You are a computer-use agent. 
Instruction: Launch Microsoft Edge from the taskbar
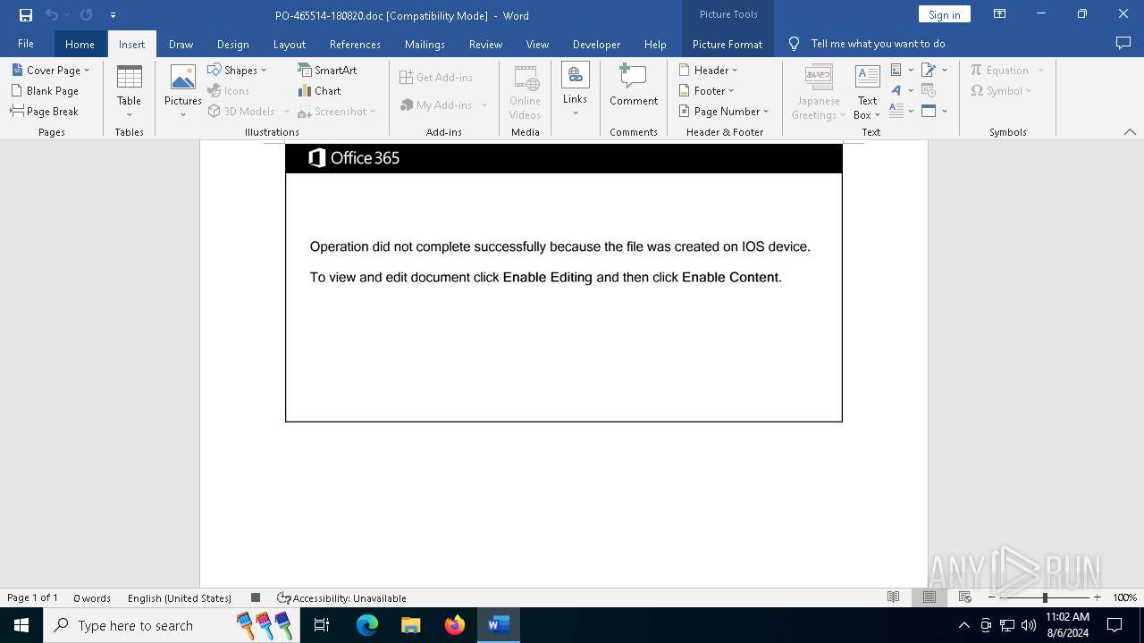(x=367, y=625)
